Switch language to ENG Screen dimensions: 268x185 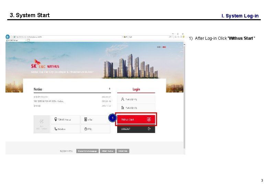pyautogui.click(x=164, y=47)
